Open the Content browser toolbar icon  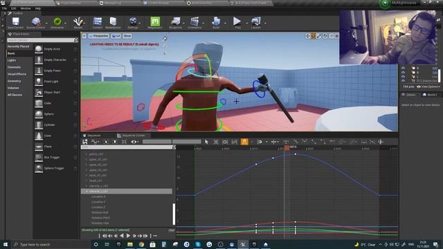coord(97,21)
